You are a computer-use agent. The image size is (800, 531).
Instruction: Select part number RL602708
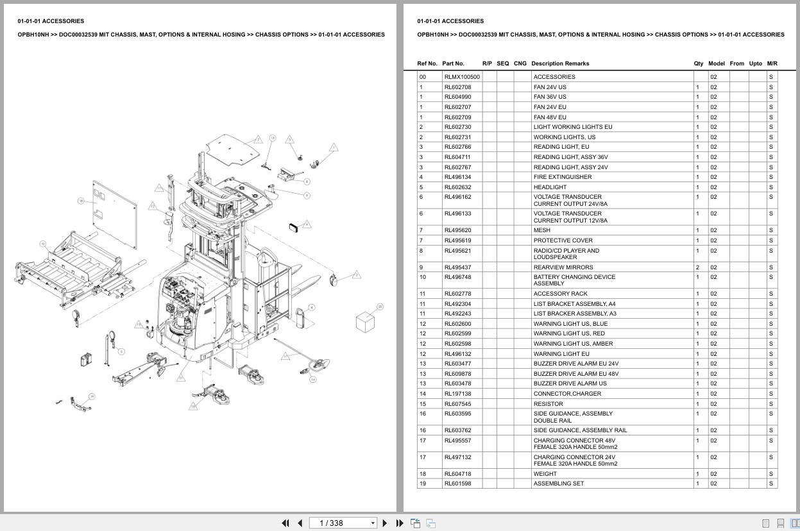457,87
